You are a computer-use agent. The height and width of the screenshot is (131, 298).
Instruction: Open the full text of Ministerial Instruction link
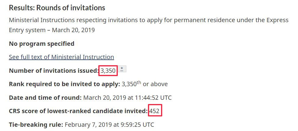coord(61,57)
